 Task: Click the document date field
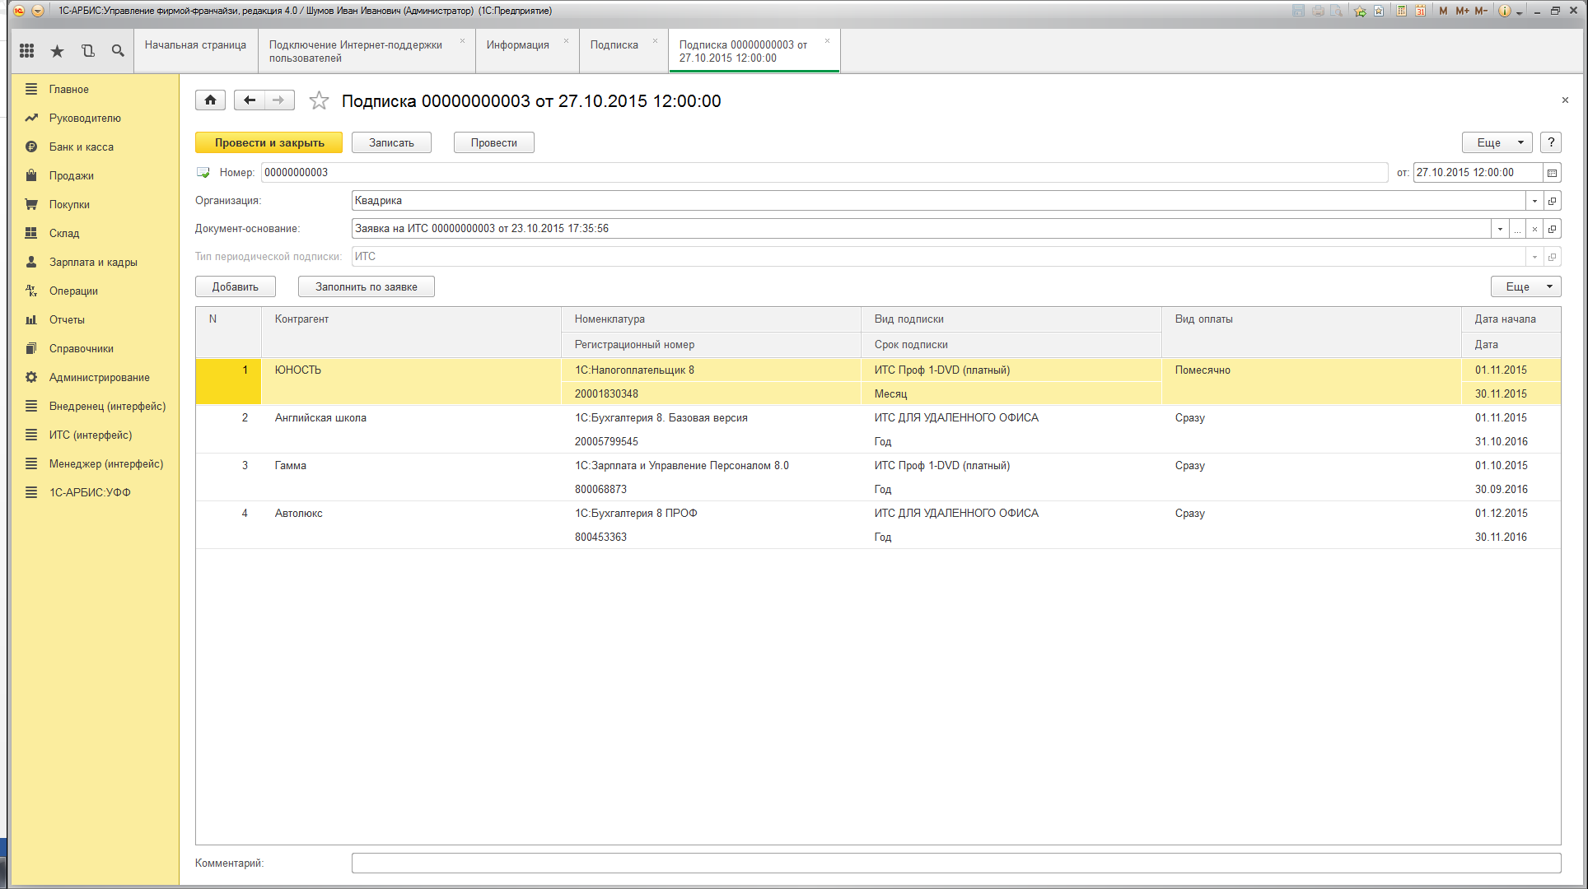coord(1477,173)
